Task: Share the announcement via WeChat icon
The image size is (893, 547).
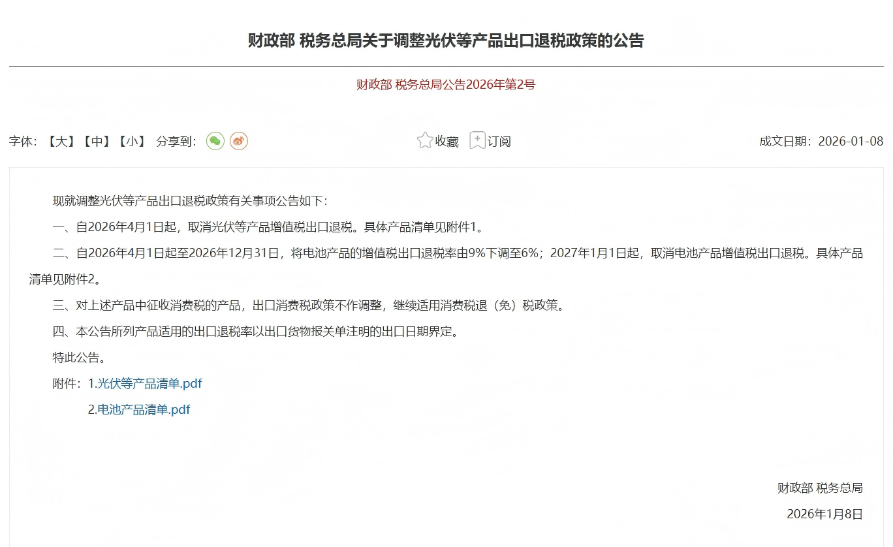Action: pos(215,141)
